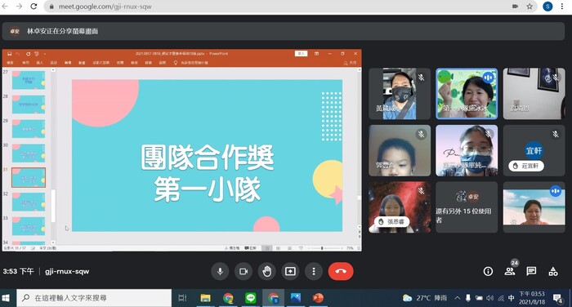Open the Chrome profile avatar S
Viewport: 572px width, 307px height.
(547, 7)
